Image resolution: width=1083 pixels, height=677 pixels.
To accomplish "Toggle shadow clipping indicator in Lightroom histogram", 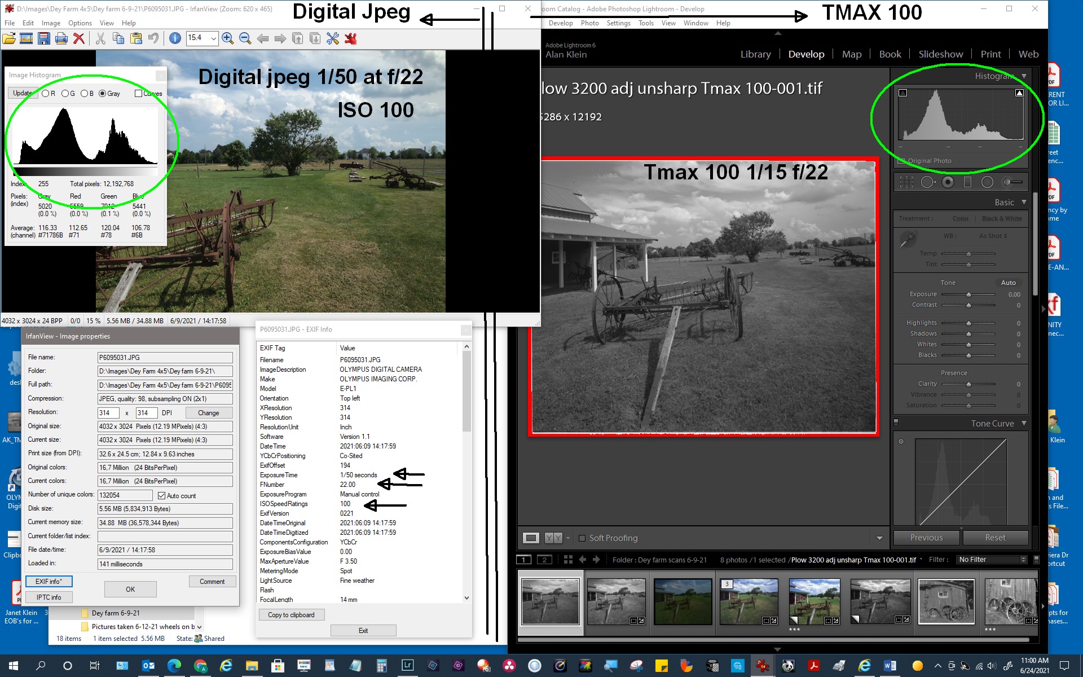I will point(903,93).
